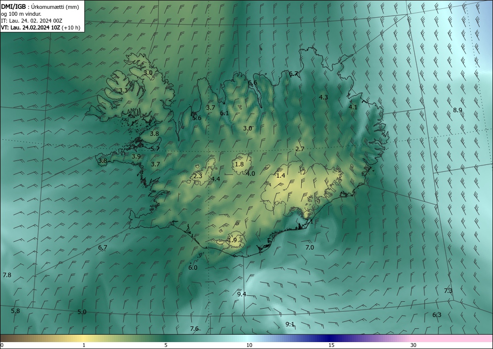
Task: Click the 2.7 precipitation value
Action: (x=300, y=149)
